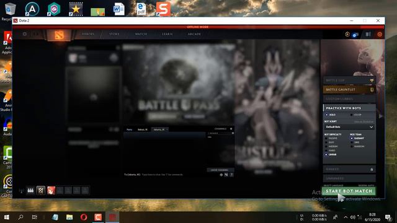The width and height of the screenshot is (397, 223).
Task: Open the three-heroes party icon bottom left
Action: [30, 190]
